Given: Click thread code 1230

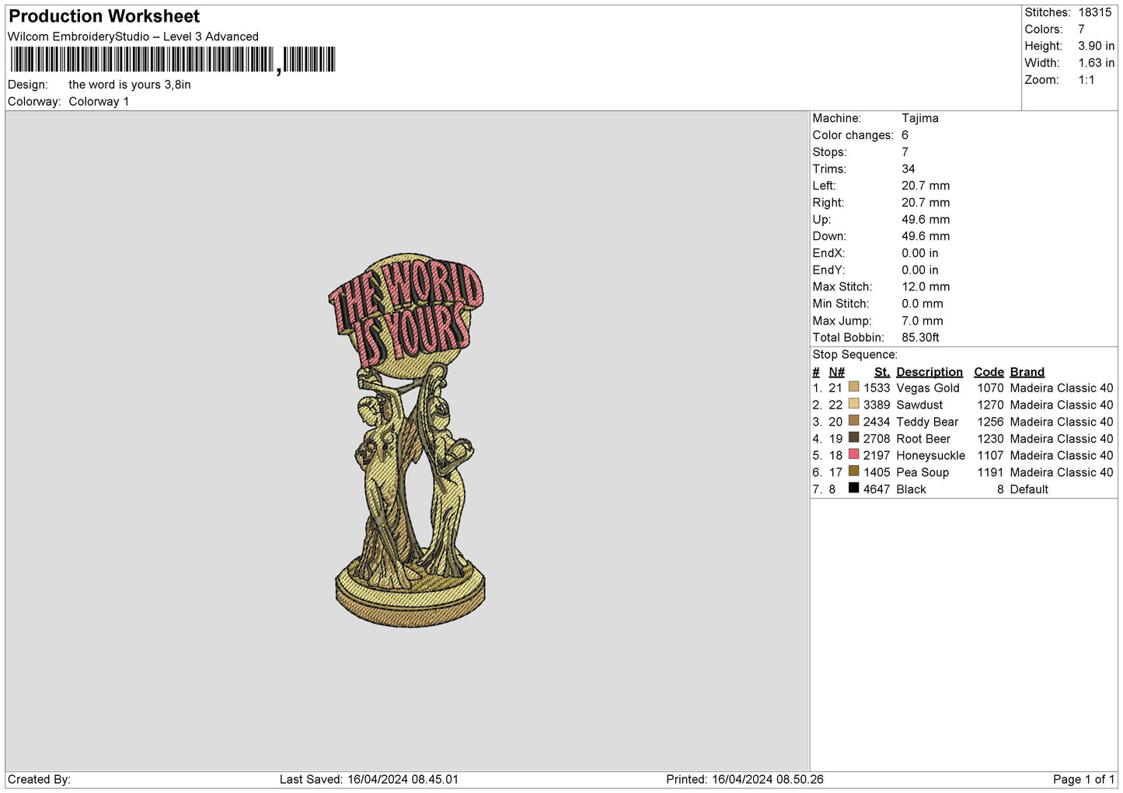Looking at the screenshot, I should click(991, 439).
